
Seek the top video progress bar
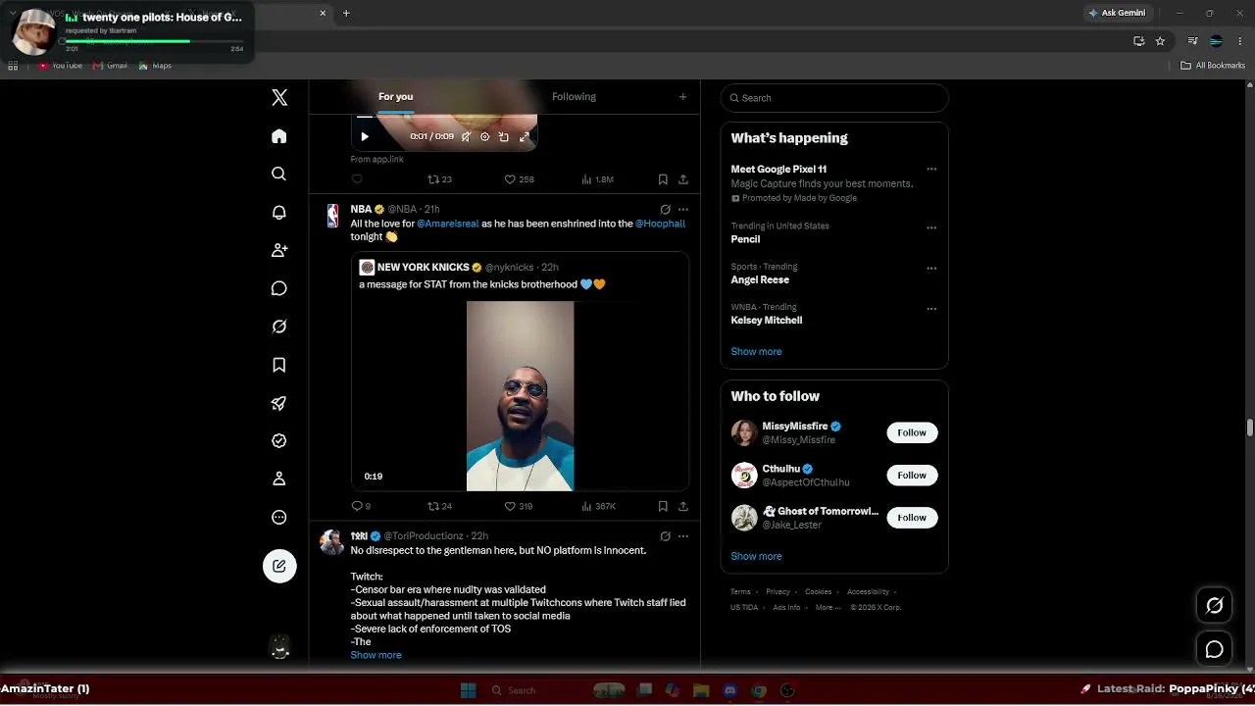pyautogui.click(x=444, y=117)
